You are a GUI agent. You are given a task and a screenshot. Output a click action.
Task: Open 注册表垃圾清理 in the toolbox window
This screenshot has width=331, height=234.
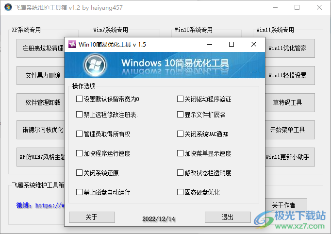41,48
